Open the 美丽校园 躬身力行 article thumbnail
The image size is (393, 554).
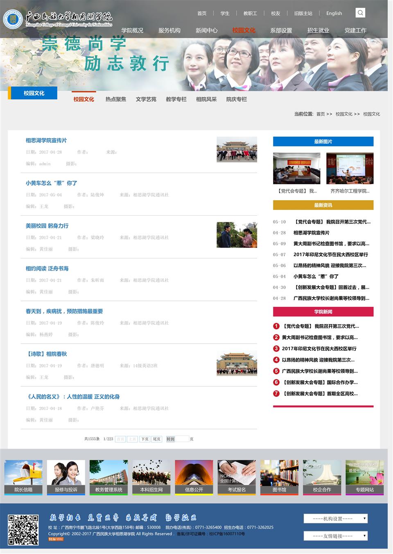pos(237,235)
